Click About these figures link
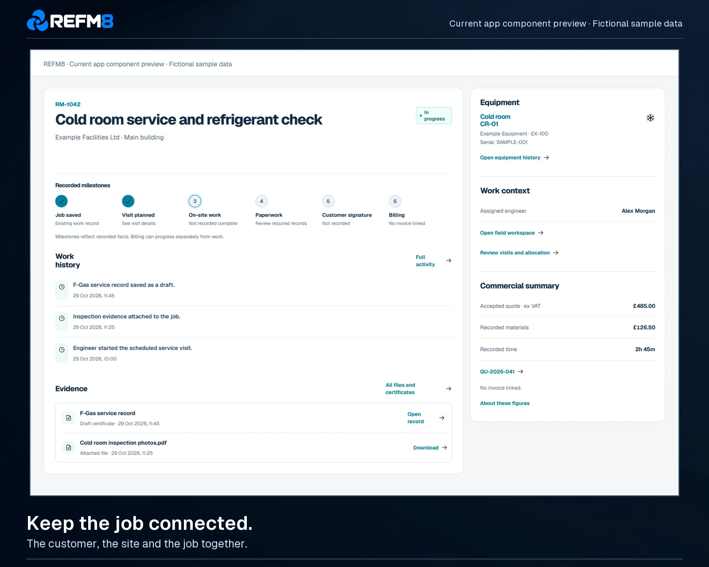 pos(505,403)
